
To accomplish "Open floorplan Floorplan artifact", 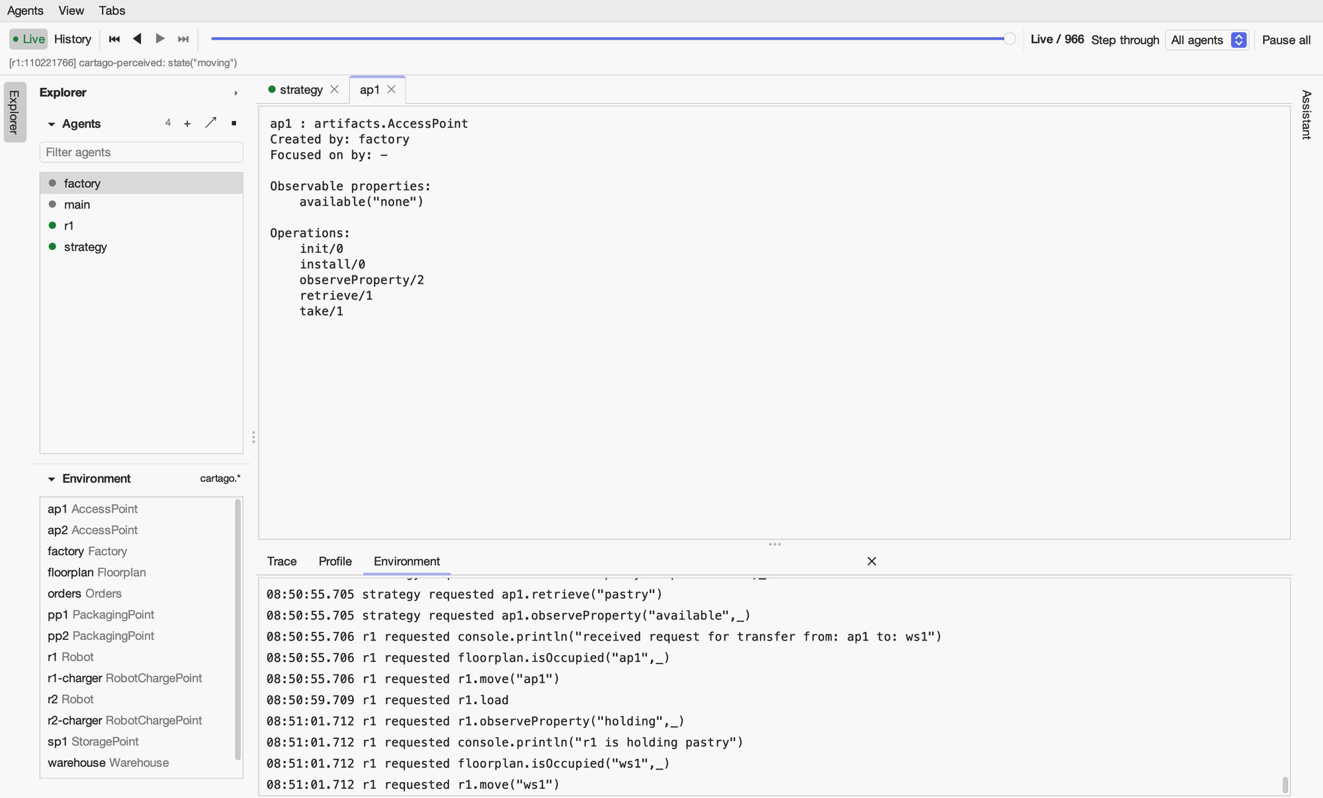I will point(138,572).
